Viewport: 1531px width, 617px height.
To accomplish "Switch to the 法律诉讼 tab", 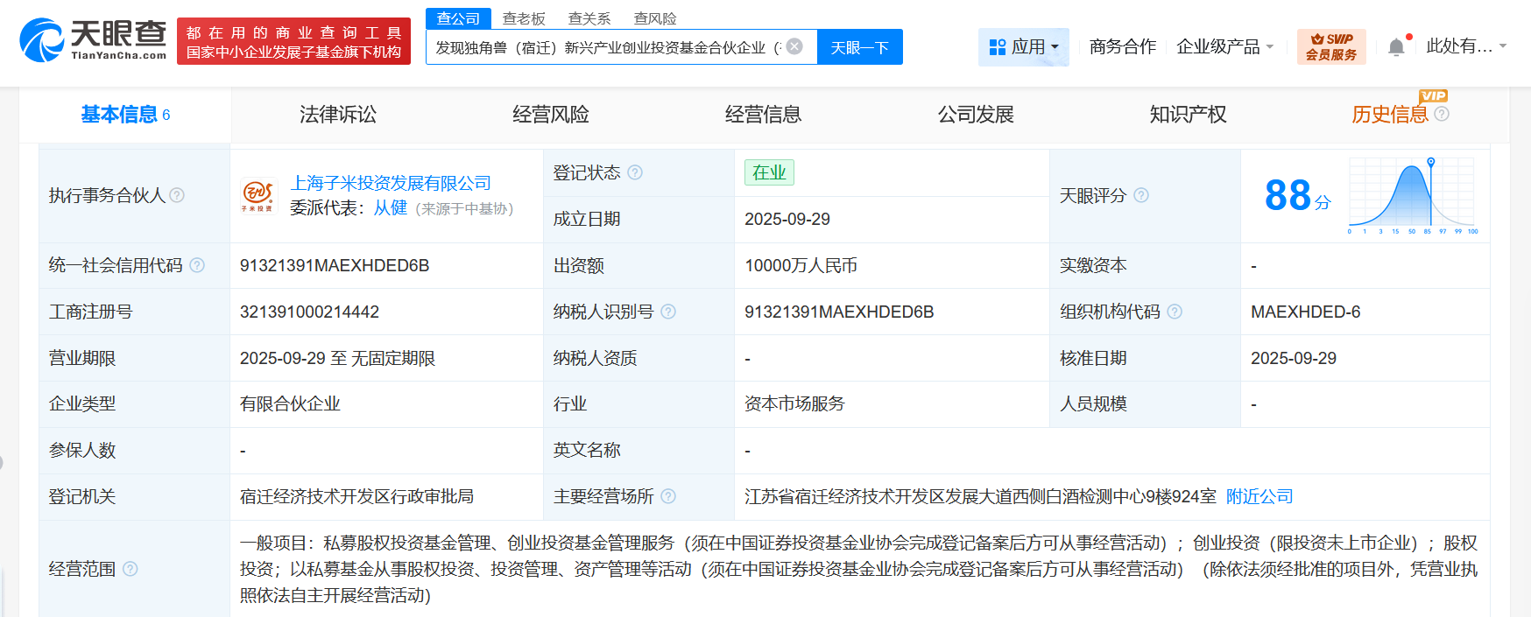I will click(x=337, y=115).
